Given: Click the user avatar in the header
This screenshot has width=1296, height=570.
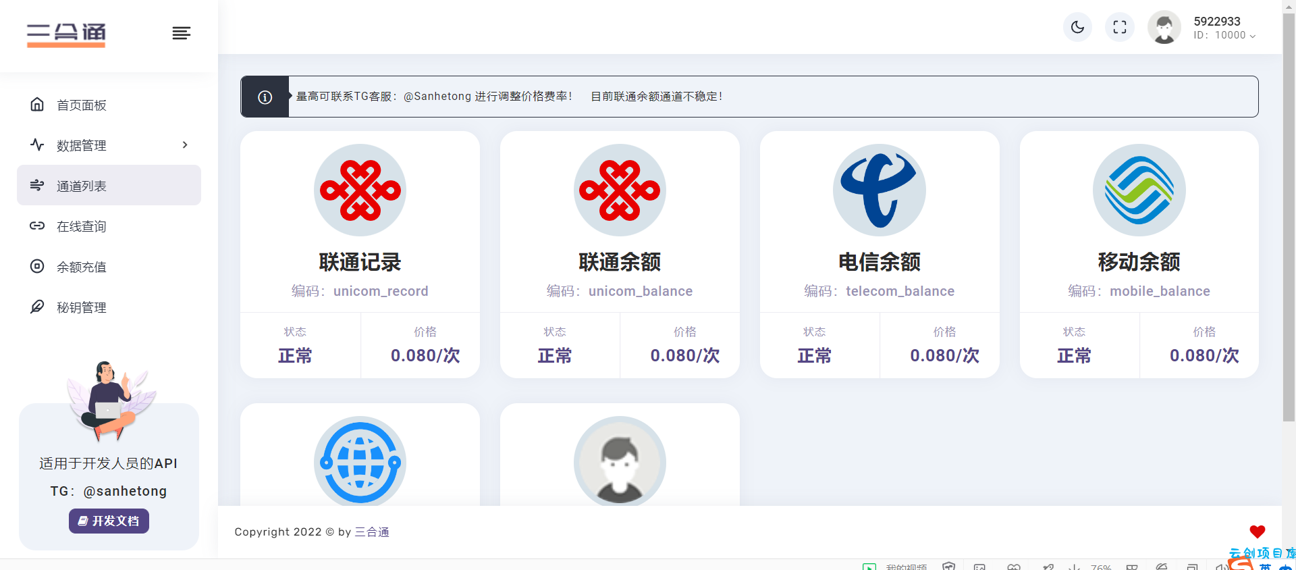Looking at the screenshot, I should coord(1164,27).
